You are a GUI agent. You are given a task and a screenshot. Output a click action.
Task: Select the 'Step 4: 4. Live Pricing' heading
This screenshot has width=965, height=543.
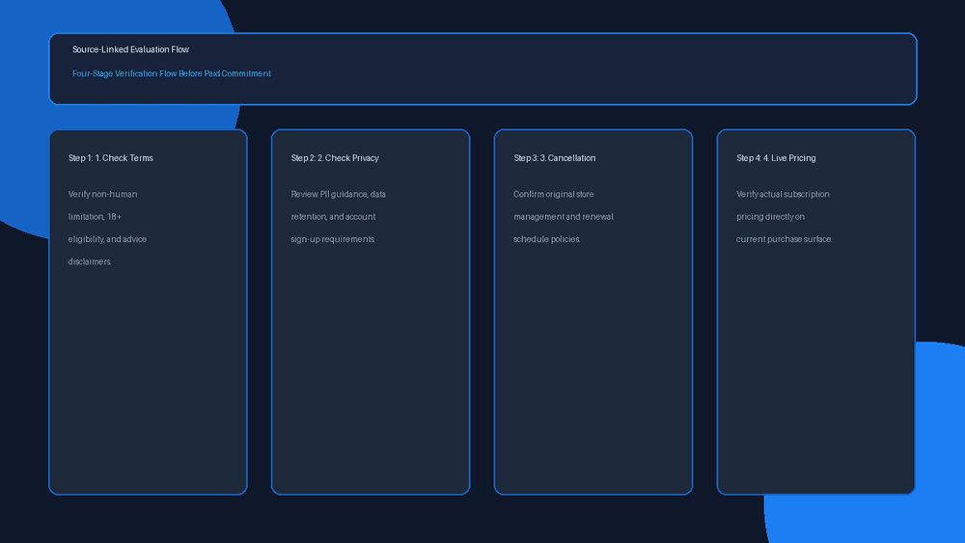click(x=776, y=158)
